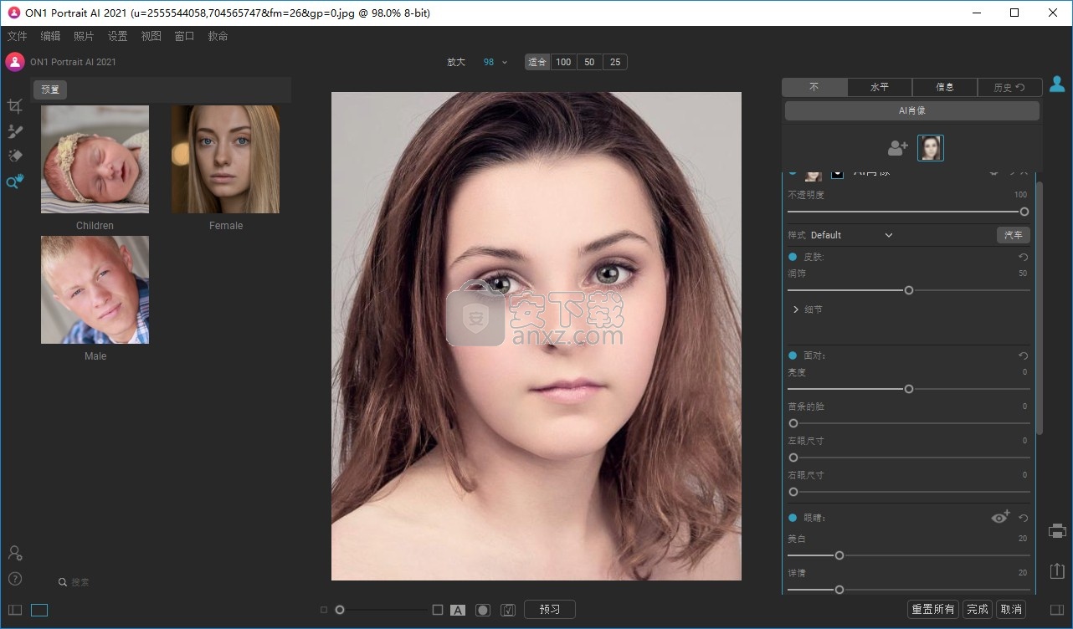
Task: Open the 文件 menu
Action: coord(17,36)
